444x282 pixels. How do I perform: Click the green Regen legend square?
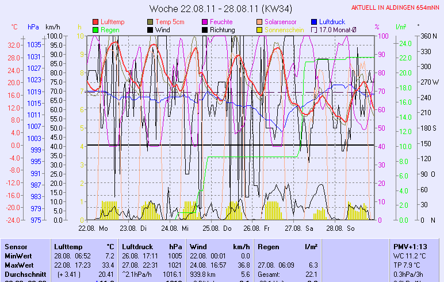pyautogui.click(x=95, y=29)
